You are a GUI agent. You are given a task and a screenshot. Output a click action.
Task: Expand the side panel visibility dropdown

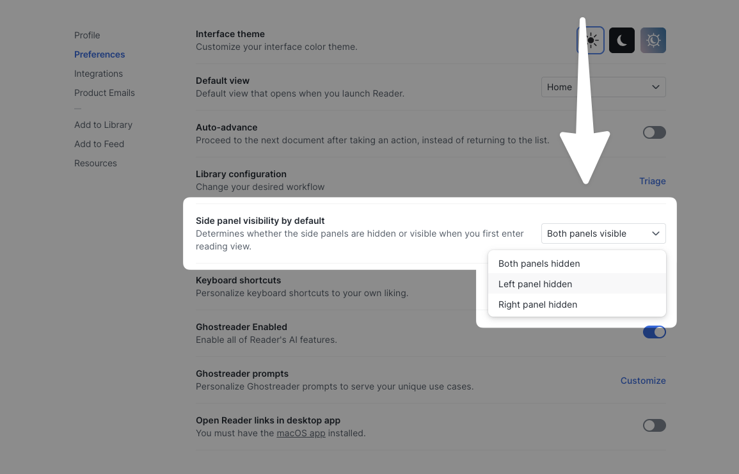(603, 233)
